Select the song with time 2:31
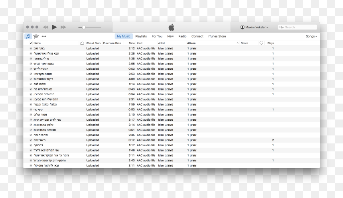The image size is (343, 198). 171,100
